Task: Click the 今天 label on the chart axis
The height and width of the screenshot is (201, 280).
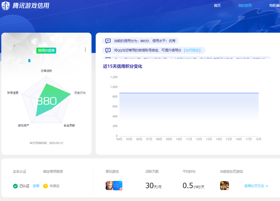Action: pos(259,139)
